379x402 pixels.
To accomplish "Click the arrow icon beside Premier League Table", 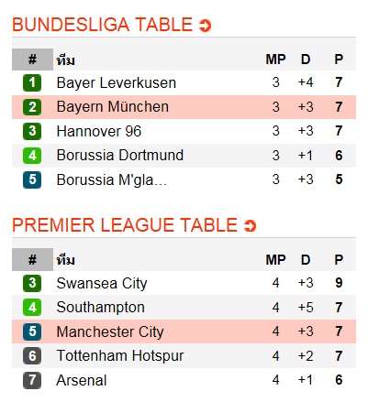I will click(250, 226).
